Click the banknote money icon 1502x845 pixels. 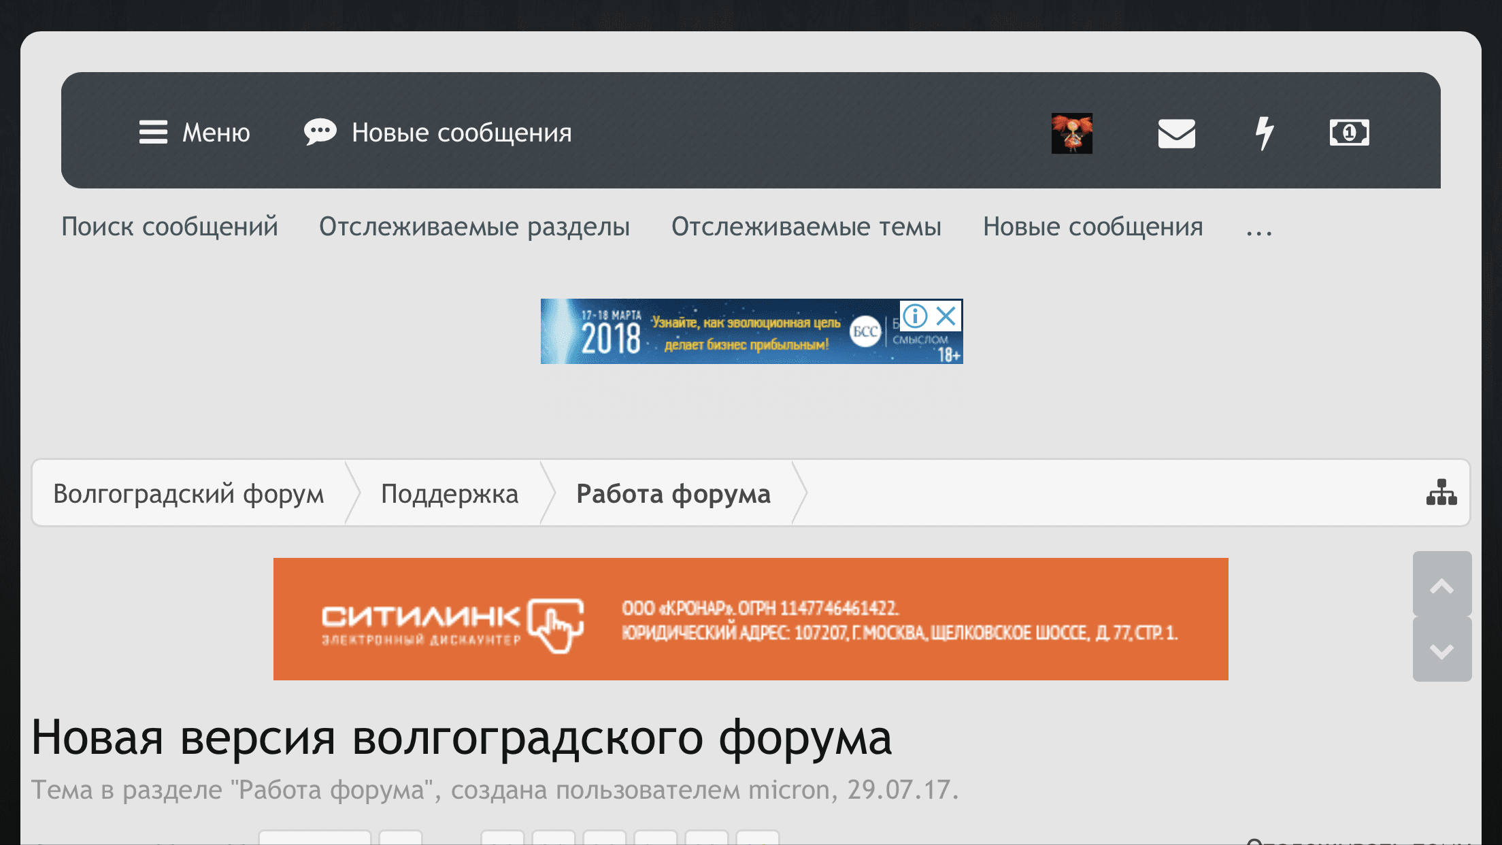point(1349,132)
